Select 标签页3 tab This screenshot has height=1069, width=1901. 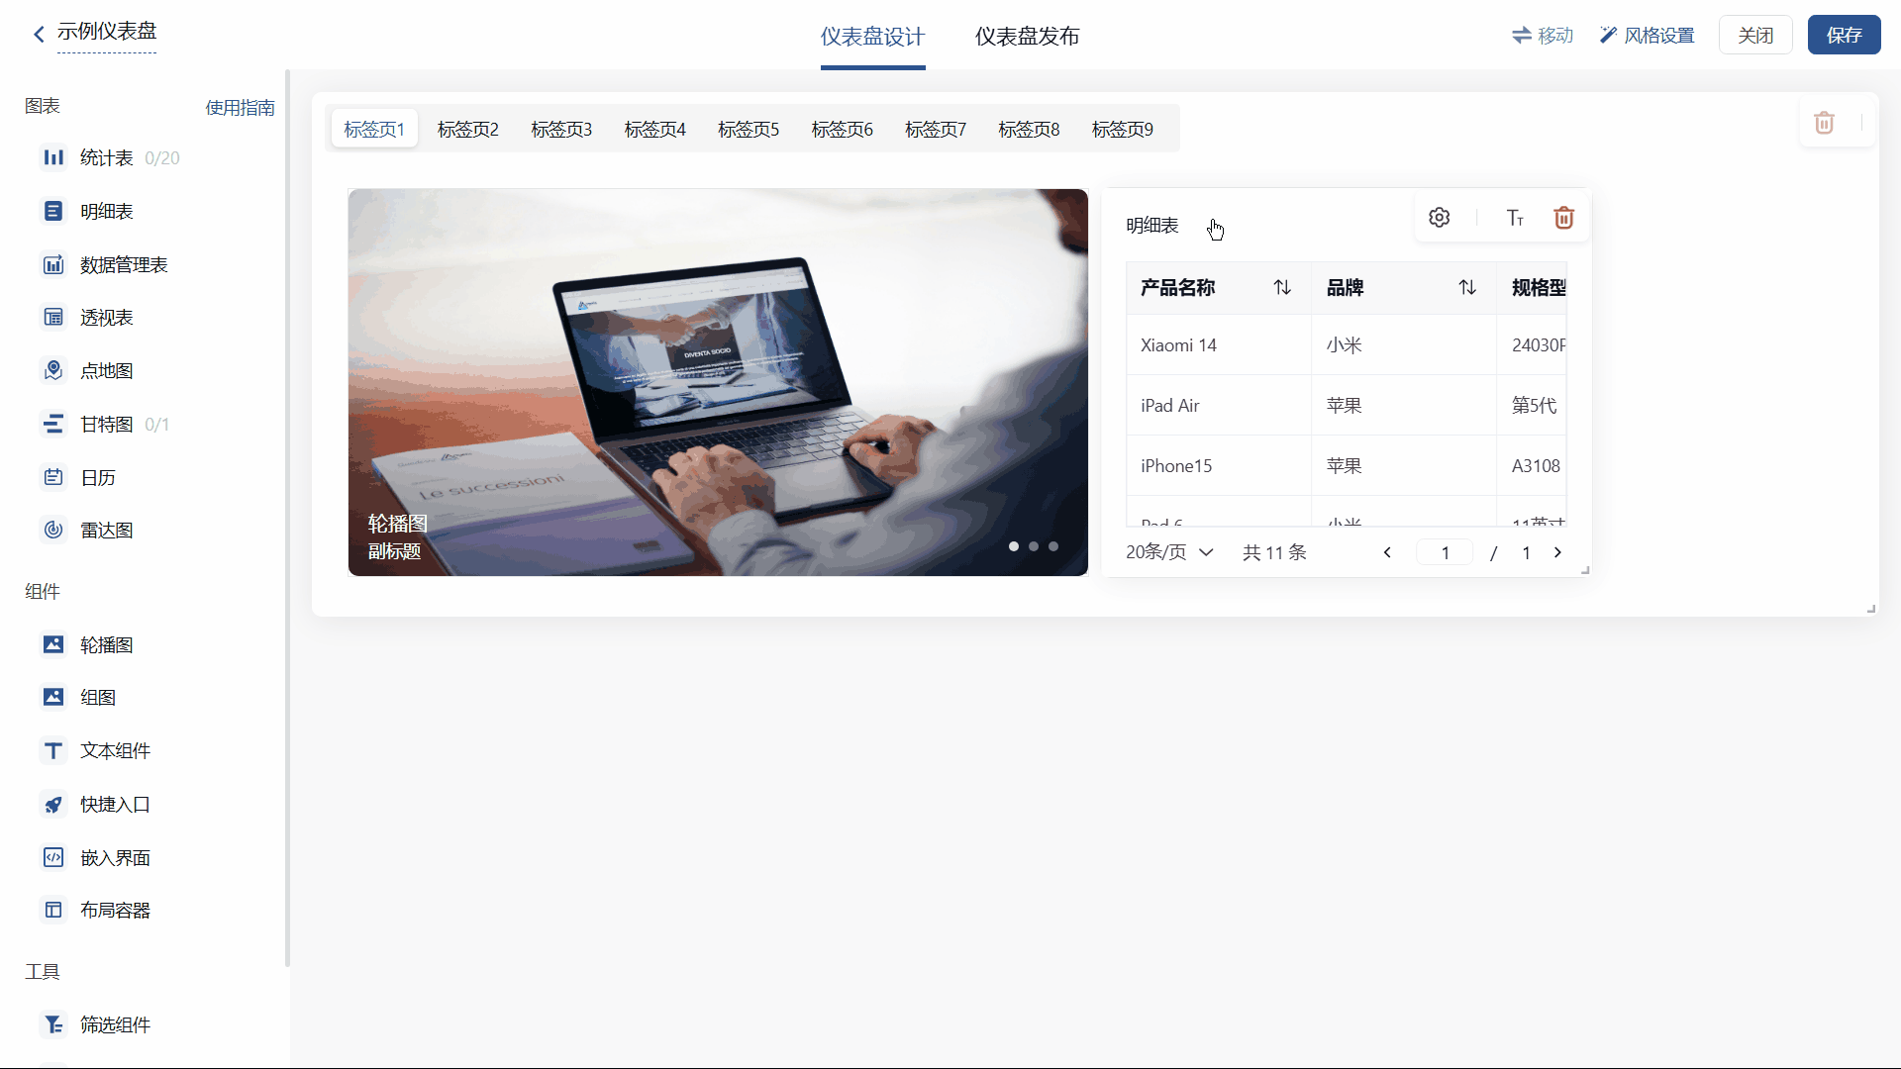(x=561, y=129)
